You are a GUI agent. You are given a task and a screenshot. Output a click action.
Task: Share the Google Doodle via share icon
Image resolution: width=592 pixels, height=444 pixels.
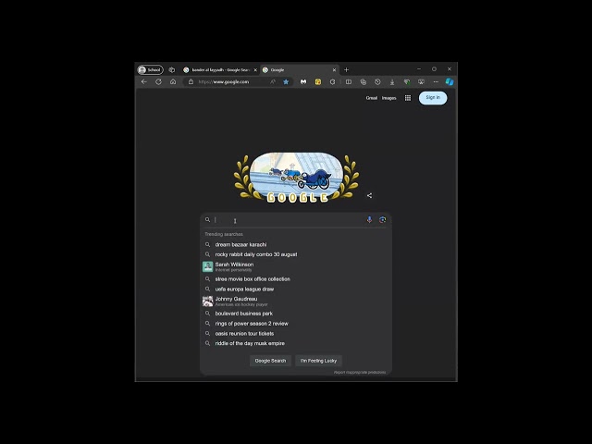pyautogui.click(x=369, y=195)
